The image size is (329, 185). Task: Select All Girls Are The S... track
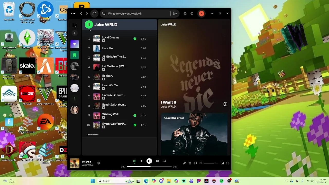pyautogui.click(x=119, y=58)
